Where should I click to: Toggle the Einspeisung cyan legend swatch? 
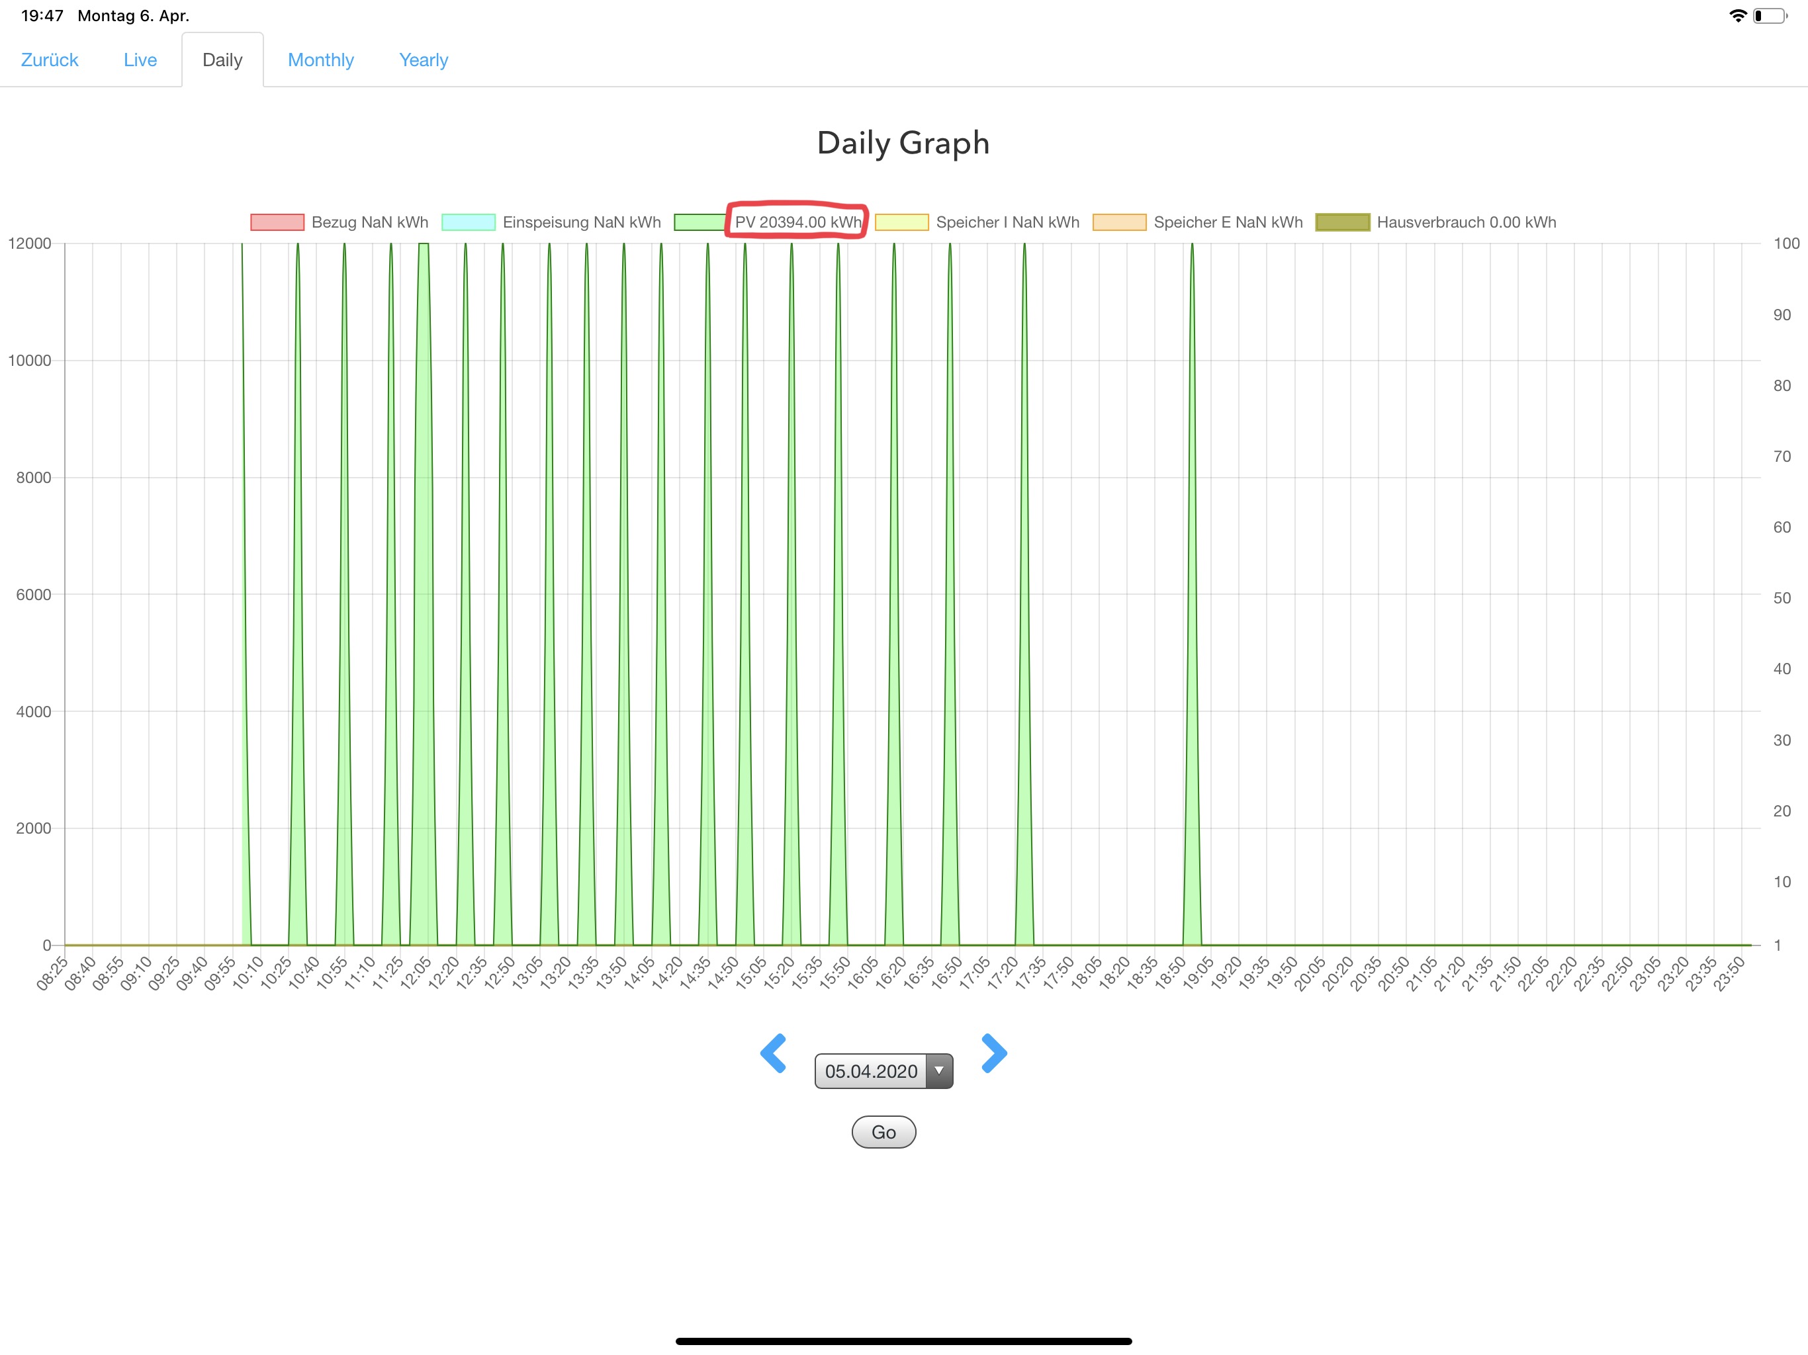469,222
